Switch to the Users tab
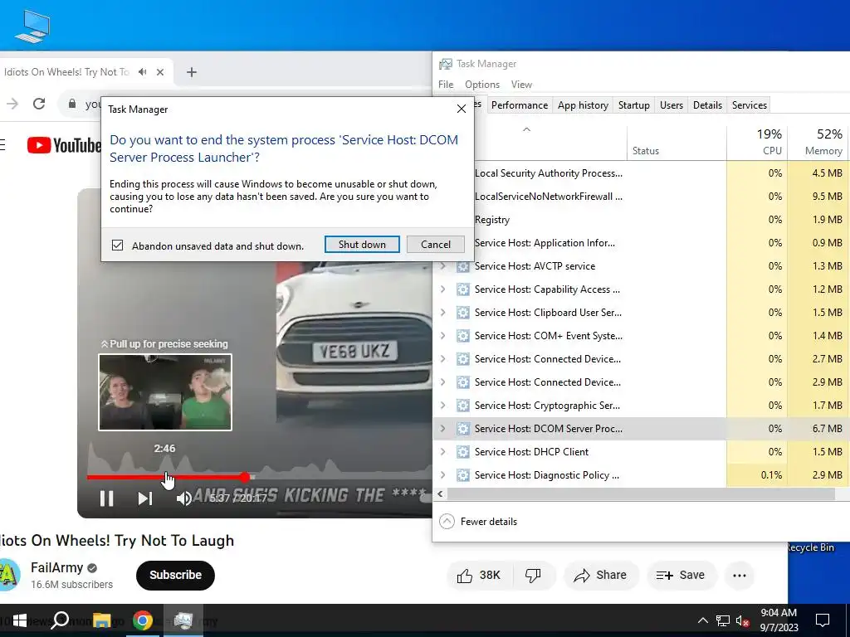 pyautogui.click(x=671, y=105)
